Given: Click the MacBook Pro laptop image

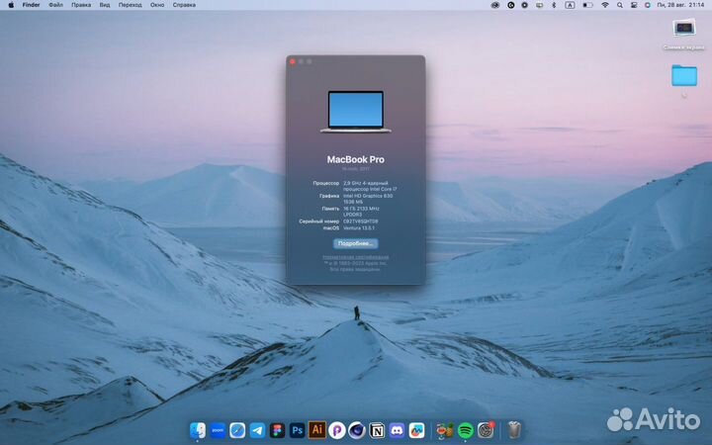Looking at the screenshot, I should [x=356, y=112].
